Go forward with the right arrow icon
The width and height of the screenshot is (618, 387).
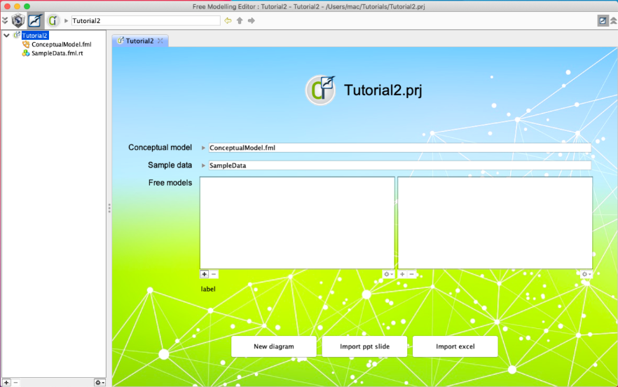coord(251,20)
